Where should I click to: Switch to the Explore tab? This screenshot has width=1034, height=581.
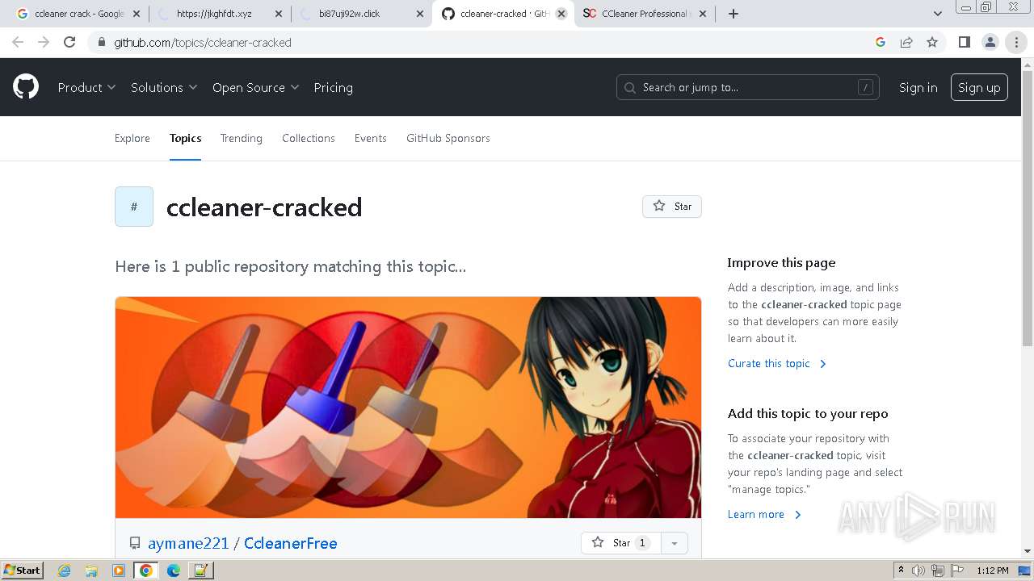pos(132,138)
